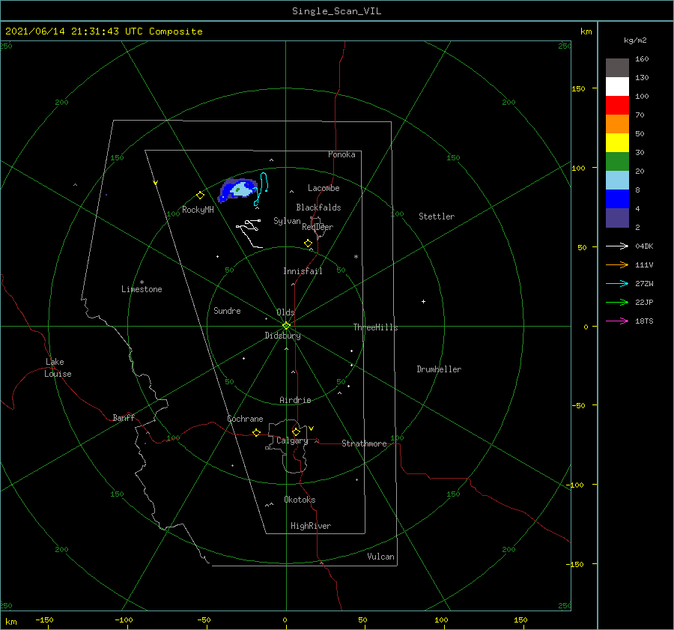Select the orange 70 kg/m2 color swatch
The width and height of the screenshot is (674, 630).
coord(617,124)
